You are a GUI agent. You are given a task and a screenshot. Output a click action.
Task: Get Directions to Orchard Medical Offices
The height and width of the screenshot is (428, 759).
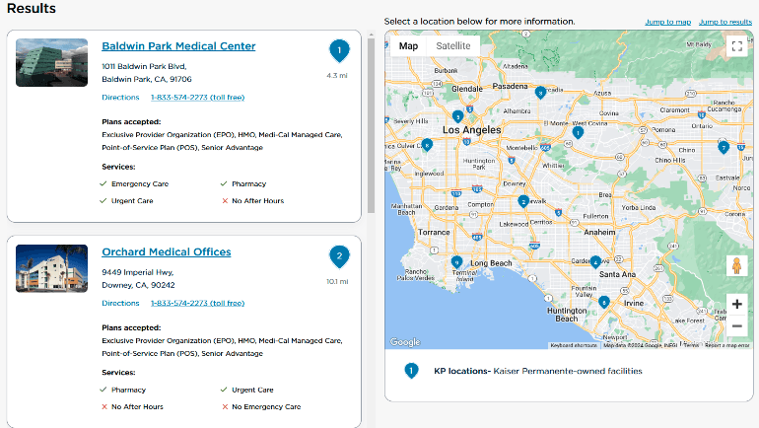coord(120,303)
